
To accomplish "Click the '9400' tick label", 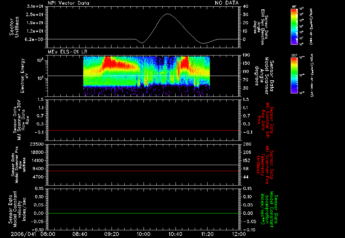I will 38,169.
